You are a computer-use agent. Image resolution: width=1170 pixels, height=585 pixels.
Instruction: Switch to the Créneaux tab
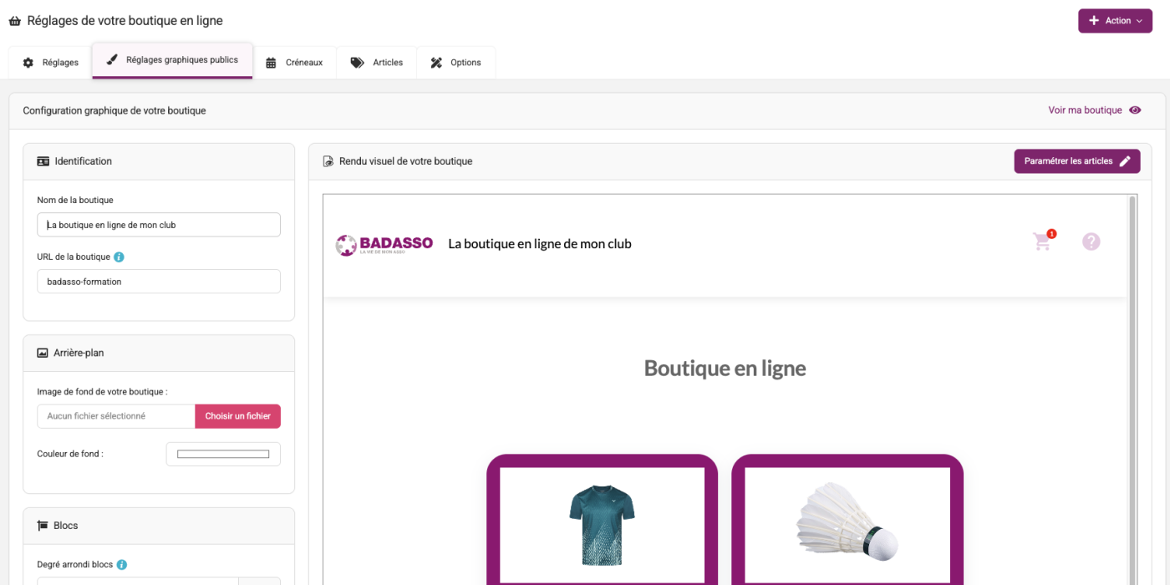point(295,62)
